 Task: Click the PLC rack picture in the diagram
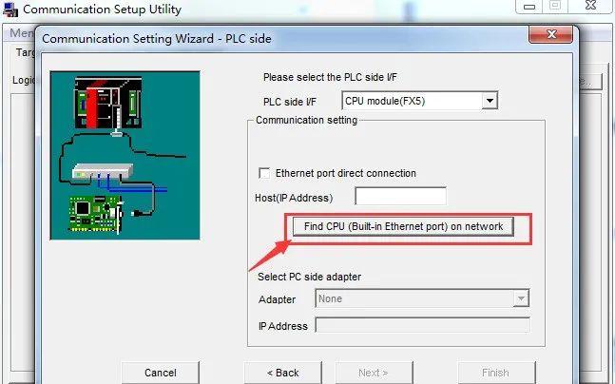click(x=107, y=103)
